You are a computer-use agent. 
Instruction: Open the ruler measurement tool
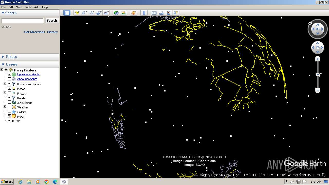pos(144,13)
